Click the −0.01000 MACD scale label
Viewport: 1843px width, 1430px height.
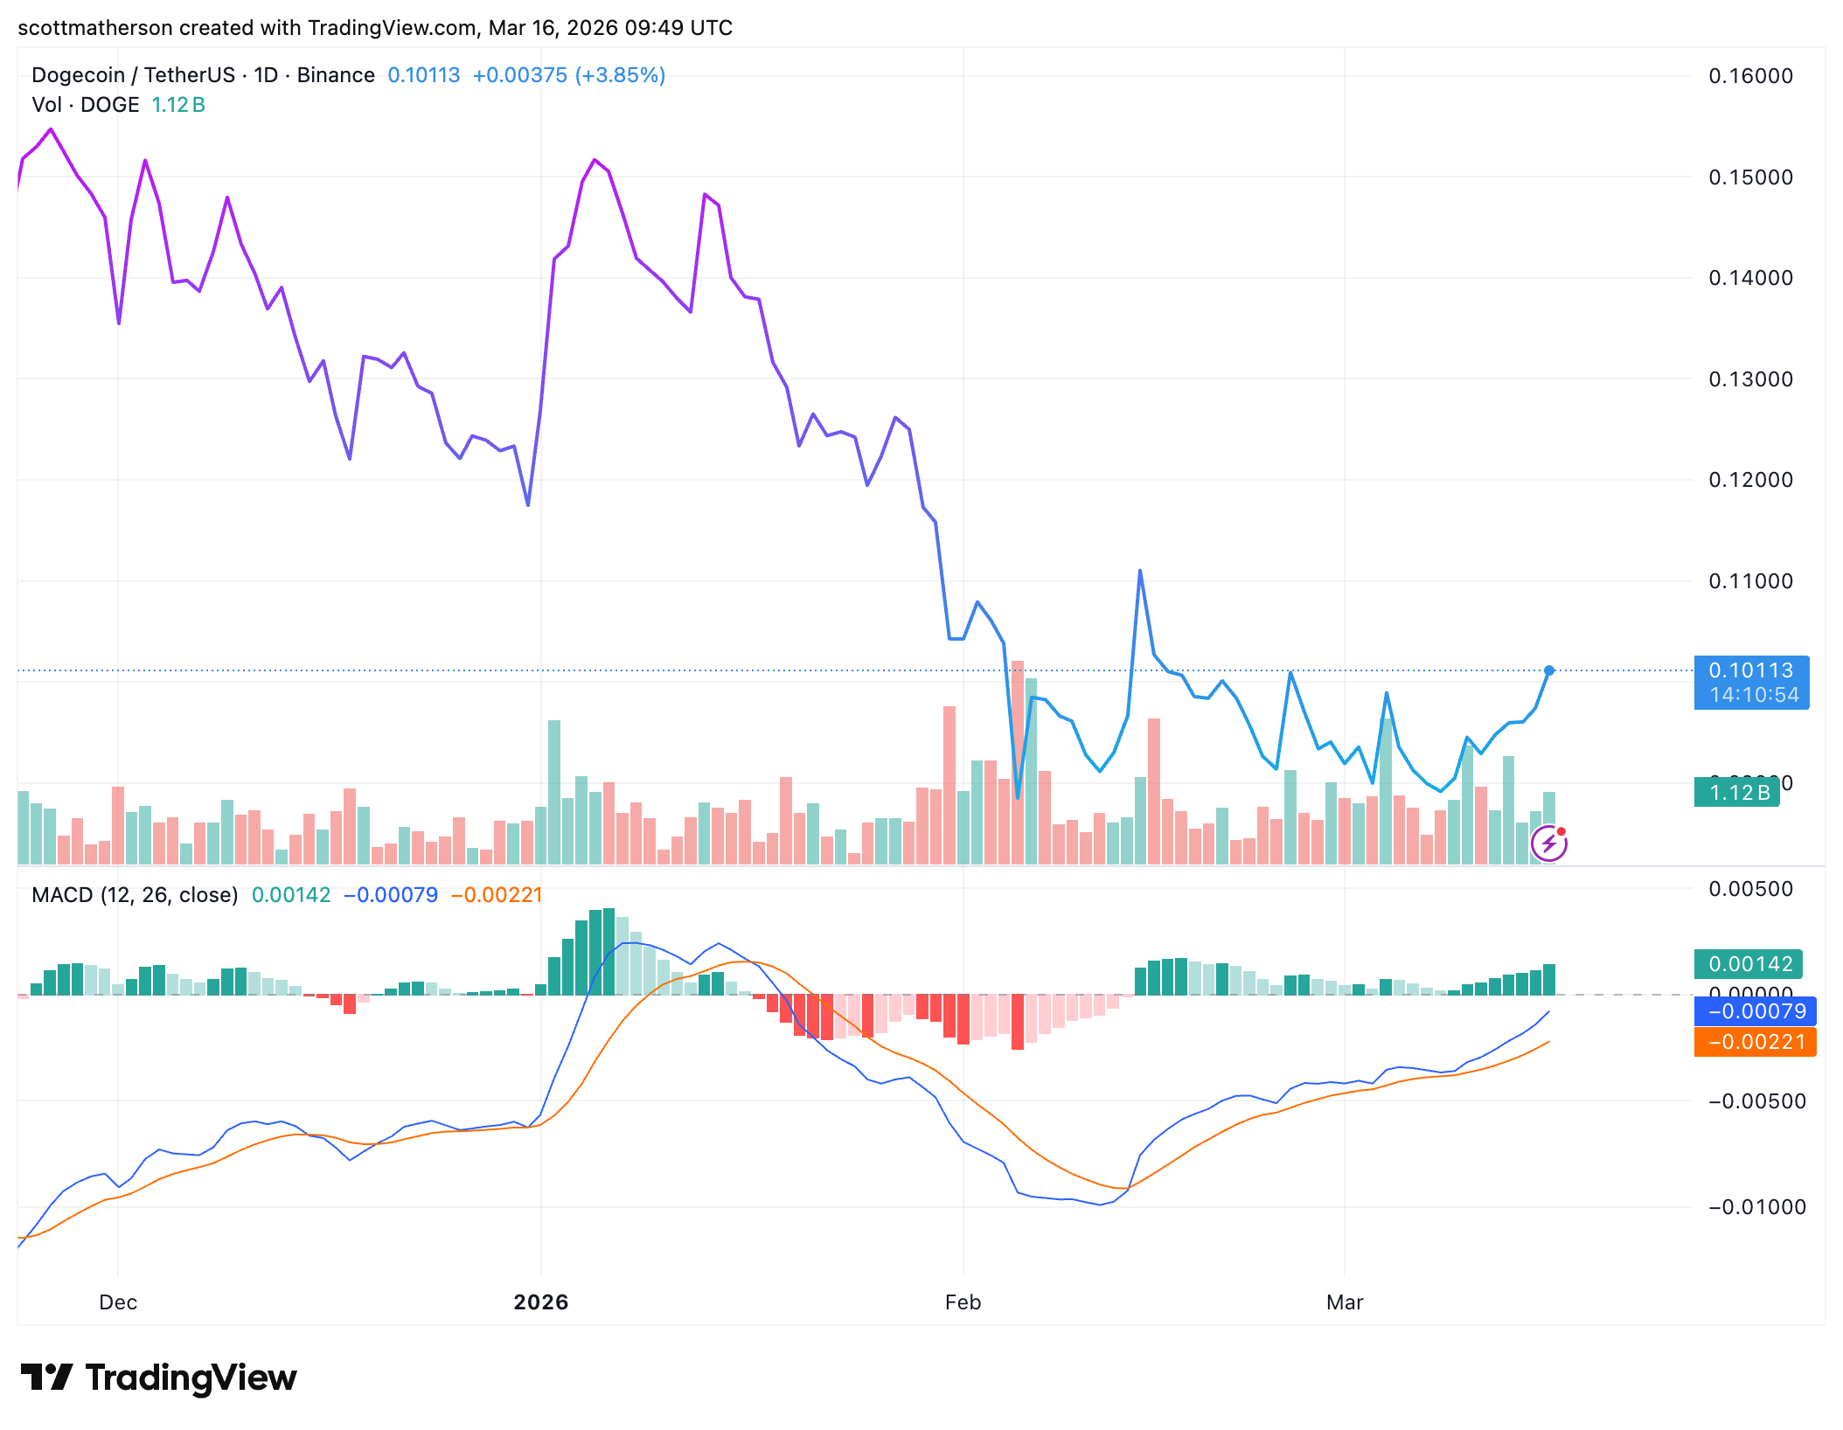click(x=1757, y=1207)
